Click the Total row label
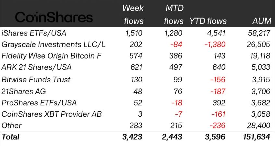 11,137
